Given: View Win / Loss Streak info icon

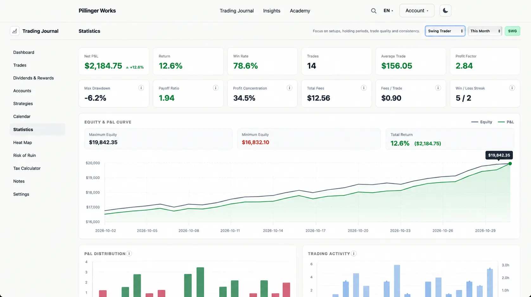Looking at the screenshot, I should (x=512, y=88).
